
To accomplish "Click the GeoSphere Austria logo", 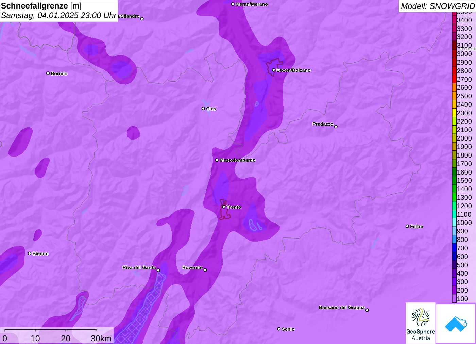I will coord(421,323).
